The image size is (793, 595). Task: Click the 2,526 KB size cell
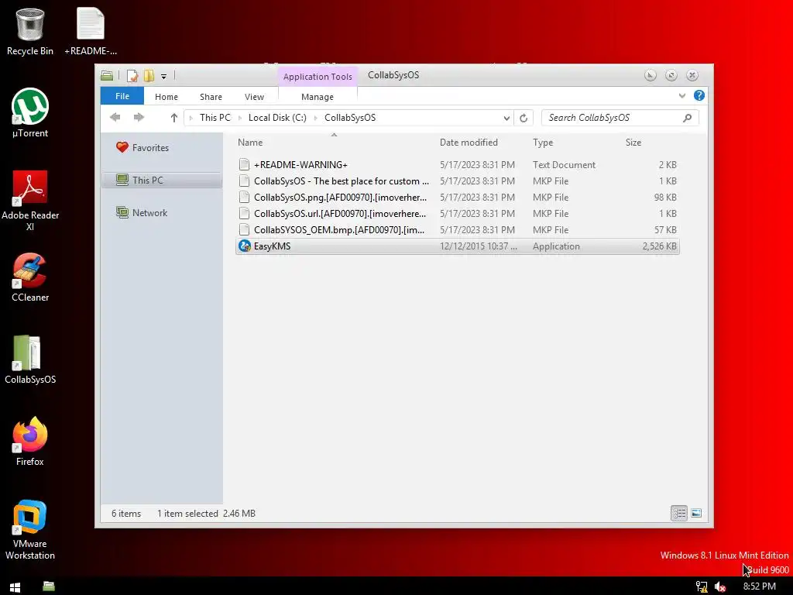coord(660,246)
